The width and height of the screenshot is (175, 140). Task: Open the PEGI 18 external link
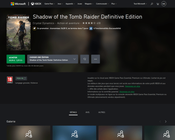[21, 78]
